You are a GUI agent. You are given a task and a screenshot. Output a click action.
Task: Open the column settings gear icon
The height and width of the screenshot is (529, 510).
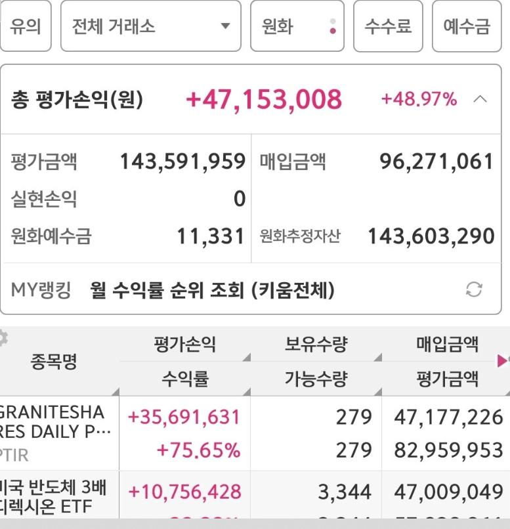(3, 339)
